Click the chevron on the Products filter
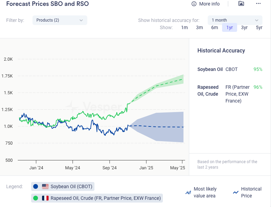271x207 pixels. 81,20
